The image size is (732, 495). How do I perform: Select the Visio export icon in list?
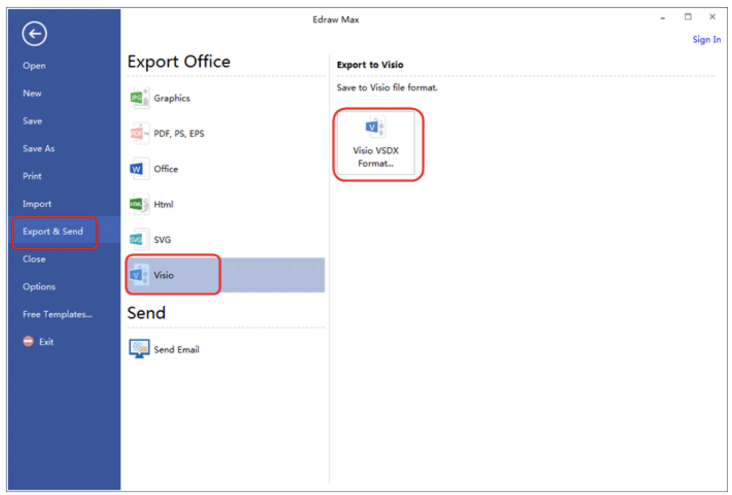(x=139, y=275)
